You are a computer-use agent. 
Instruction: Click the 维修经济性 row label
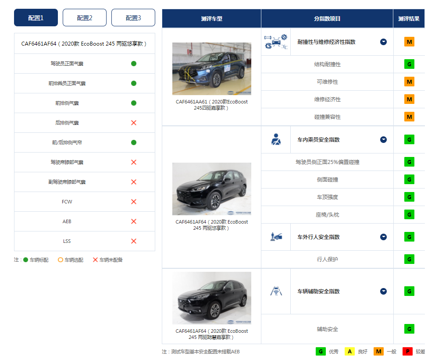tap(328, 99)
